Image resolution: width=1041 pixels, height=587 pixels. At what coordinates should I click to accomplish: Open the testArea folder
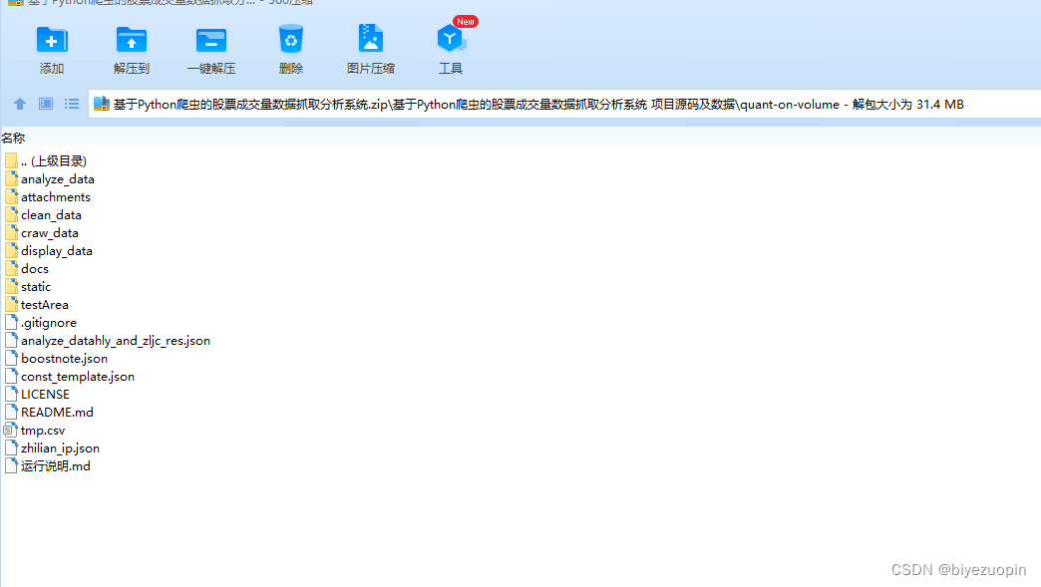point(47,304)
